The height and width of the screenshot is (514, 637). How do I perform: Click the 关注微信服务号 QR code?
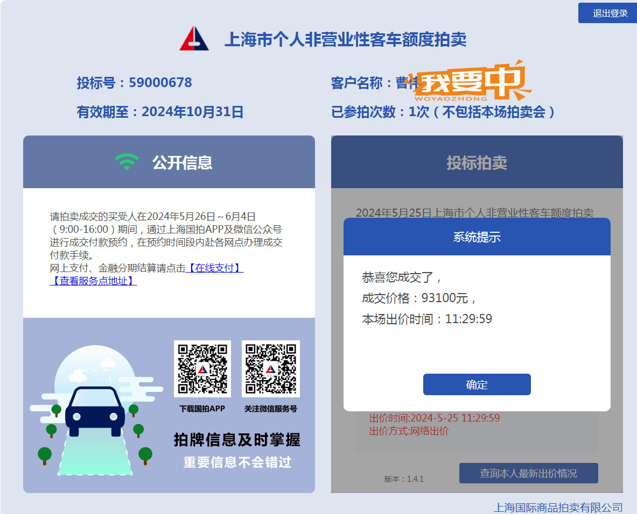[270, 369]
